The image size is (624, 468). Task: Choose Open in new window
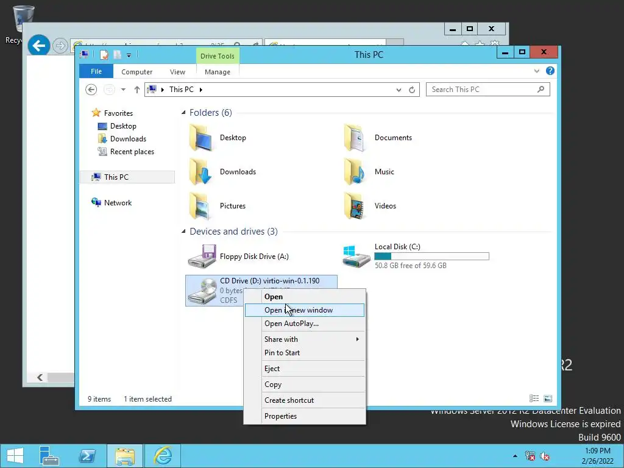coord(305,310)
